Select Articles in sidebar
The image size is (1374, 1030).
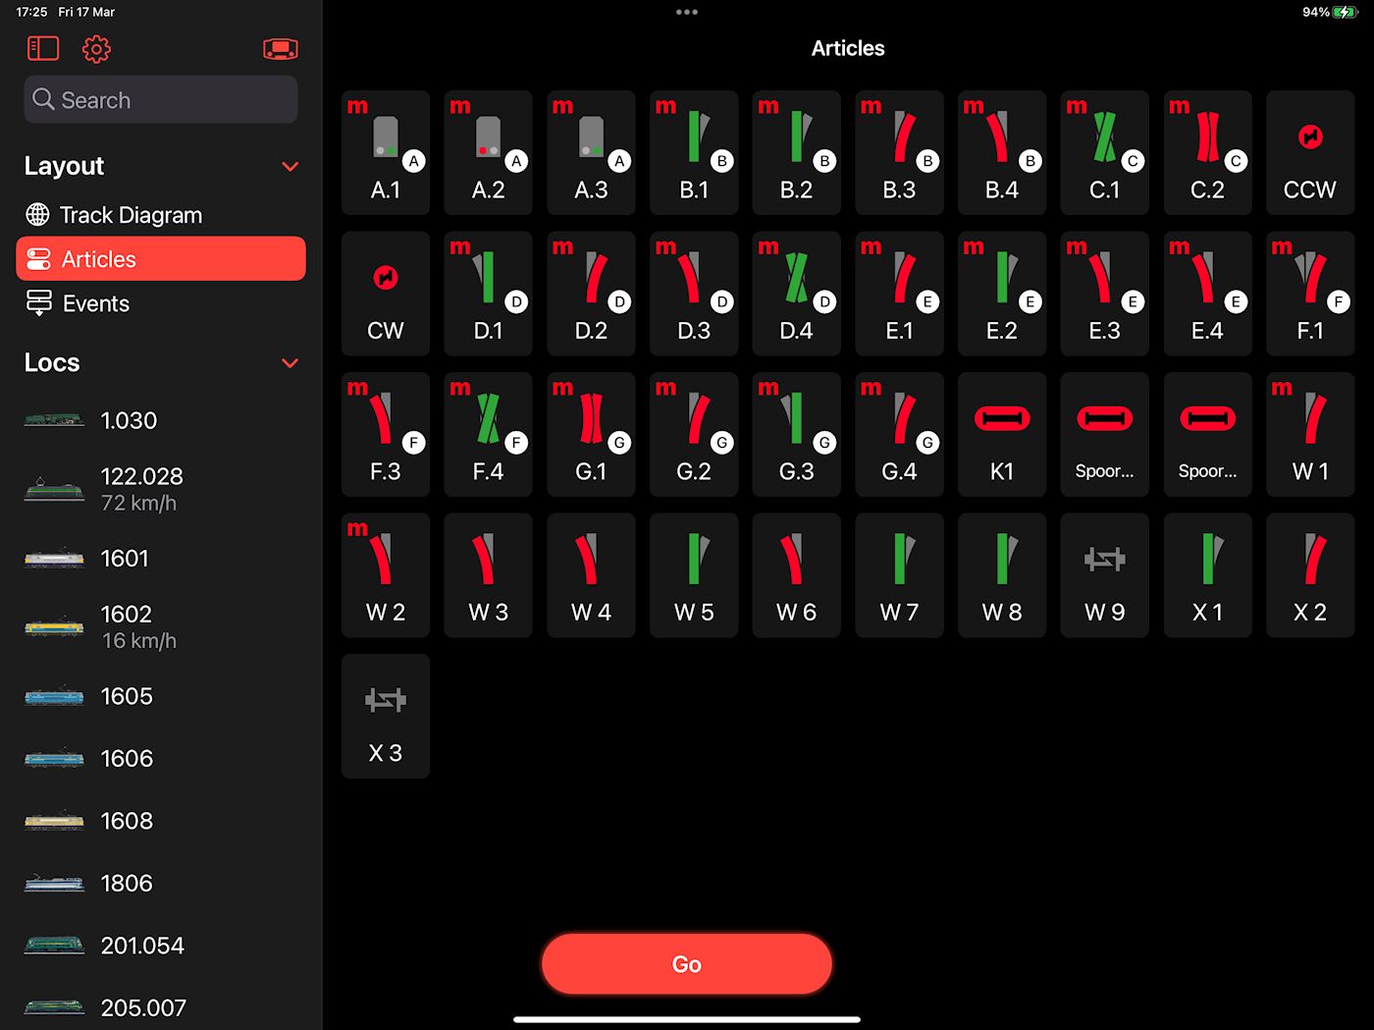[161, 259]
